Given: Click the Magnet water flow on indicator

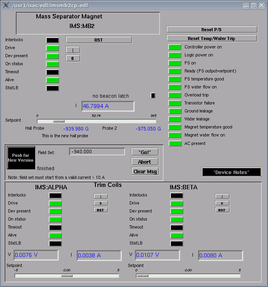Looking at the screenshot, I should point(175,135).
